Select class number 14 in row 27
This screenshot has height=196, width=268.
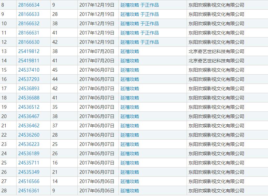55,181
